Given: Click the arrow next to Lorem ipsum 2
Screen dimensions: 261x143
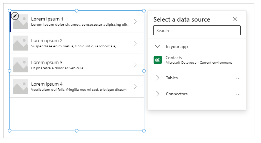Looking at the screenshot, I should tap(135, 43).
